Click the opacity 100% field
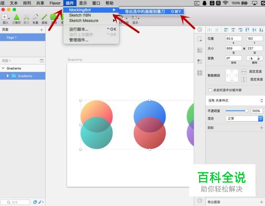The image size is (265, 206). click(257, 111)
